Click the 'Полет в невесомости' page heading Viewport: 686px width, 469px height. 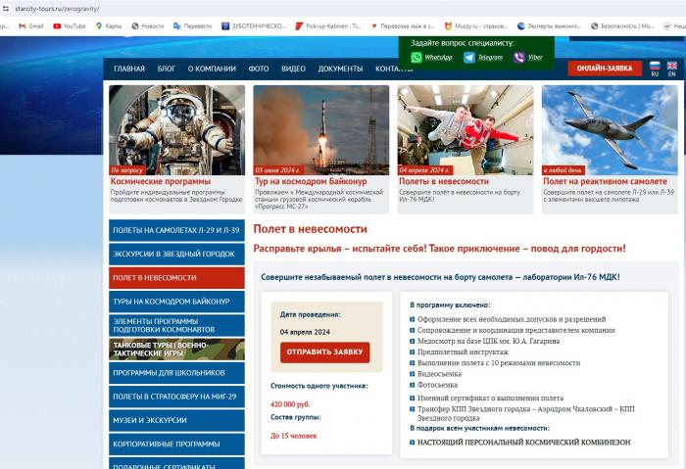311,229
